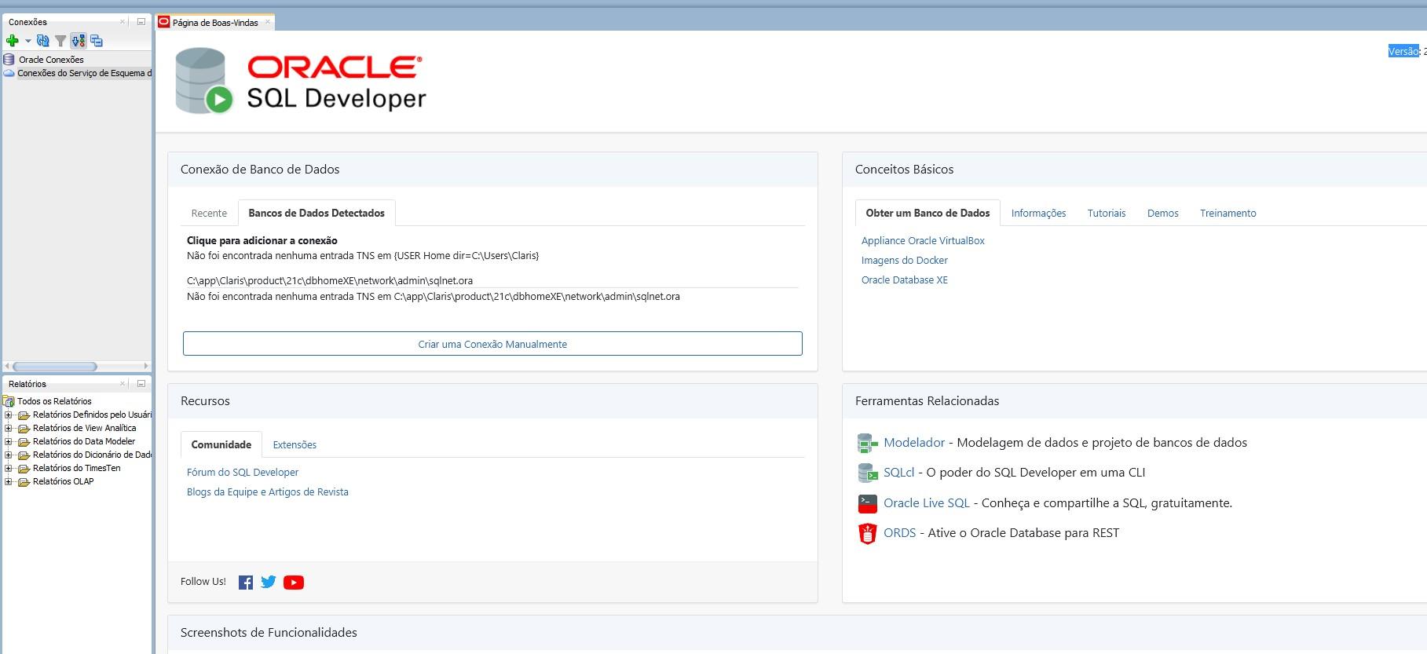Open Appliance Oracle VirtualBox link
This screenshot has width=1427, height=654.
[923, 241]
